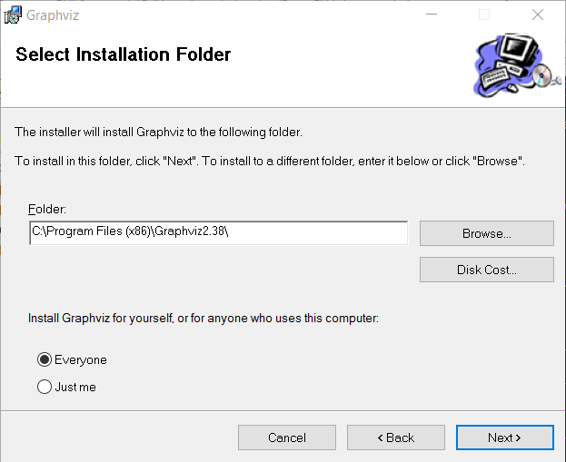
Task: Close the Graphviz installer window
Action: click(x=537, y=15)
